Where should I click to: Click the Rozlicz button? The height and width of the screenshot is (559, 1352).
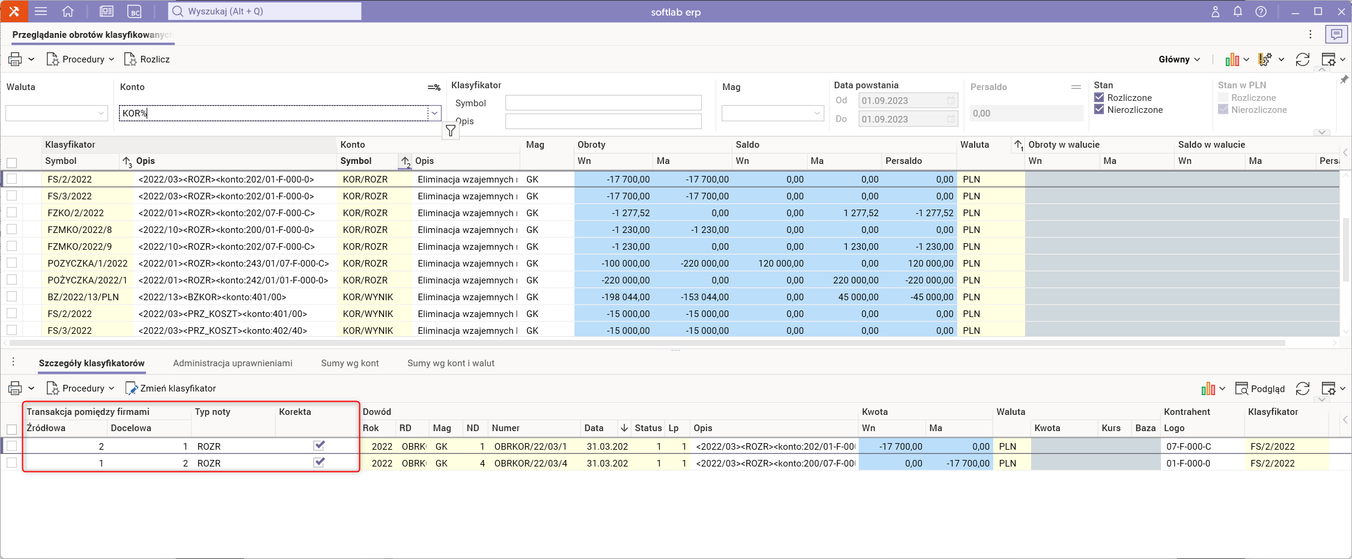coord(147,59)
